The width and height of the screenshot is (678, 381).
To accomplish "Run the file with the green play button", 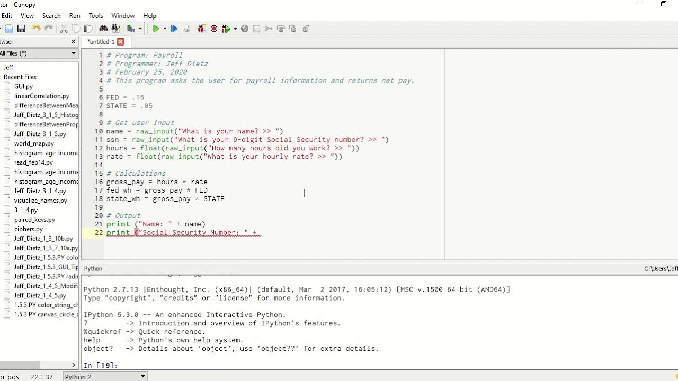I will coord(156,29).
